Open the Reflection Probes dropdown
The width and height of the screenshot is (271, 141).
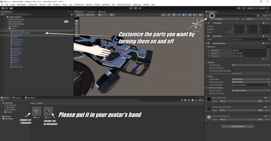click(x=251, y=82)
